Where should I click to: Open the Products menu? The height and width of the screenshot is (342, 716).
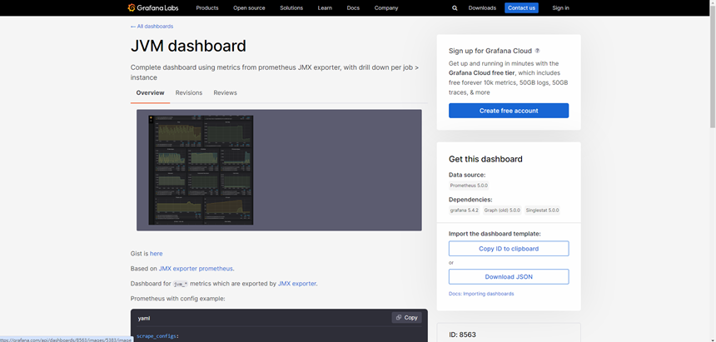tap(207, 7)
